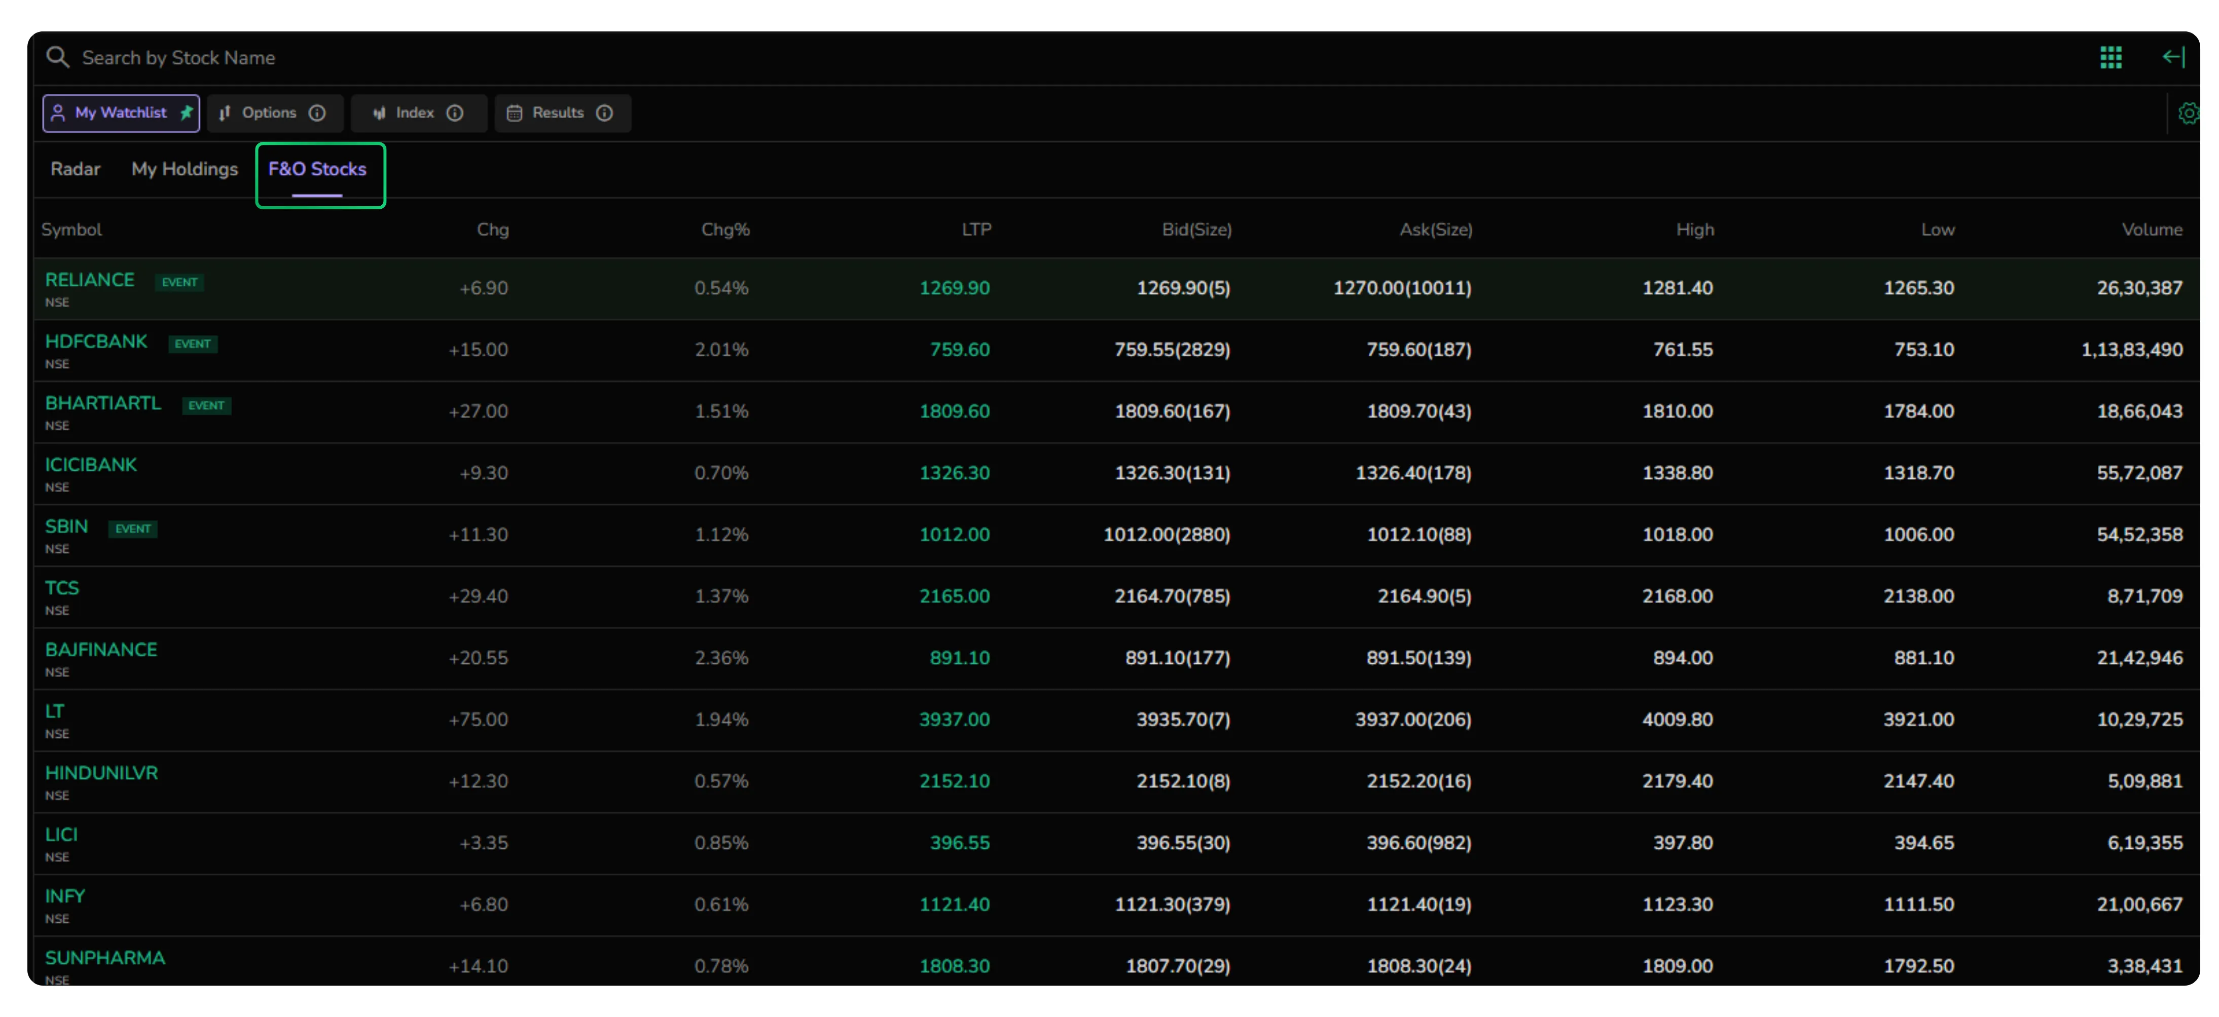Open watchlist settings gear icon
The width and height of the screenshot is (2219, 1017).
point(2188,113)
